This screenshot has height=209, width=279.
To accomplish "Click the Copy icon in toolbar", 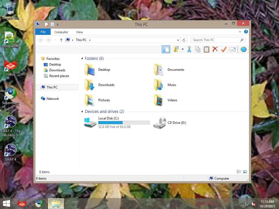I will [x=198, y=49].
